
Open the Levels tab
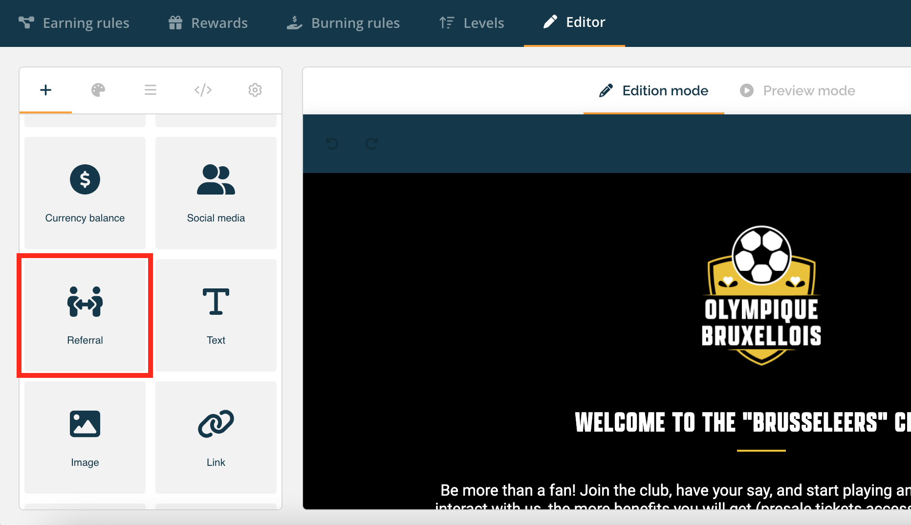(x=471, y=23)
